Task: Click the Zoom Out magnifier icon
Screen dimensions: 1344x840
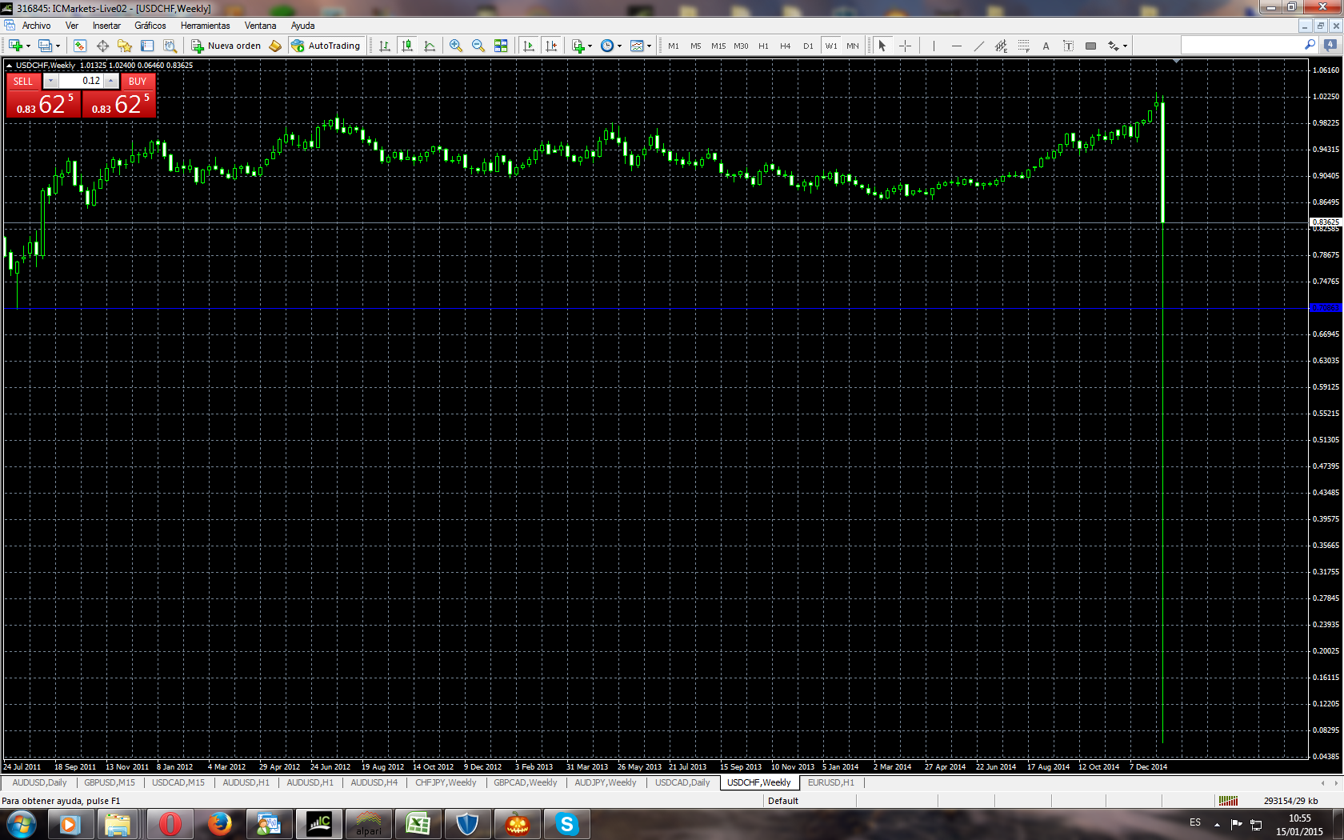Action: pyautogui.click(x=478, y=46)
